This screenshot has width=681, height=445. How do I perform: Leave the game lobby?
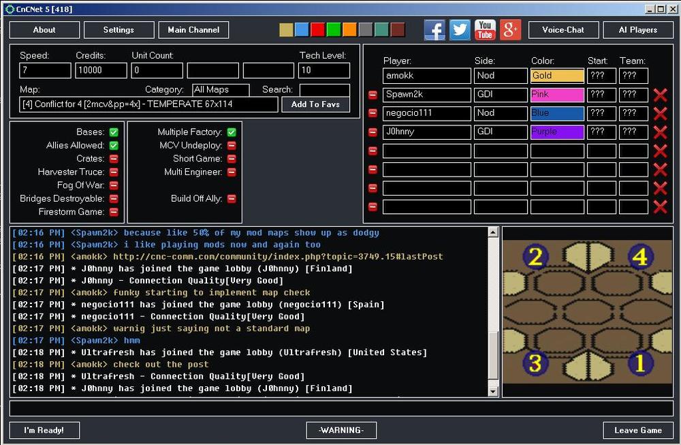(x=638, y=430)
